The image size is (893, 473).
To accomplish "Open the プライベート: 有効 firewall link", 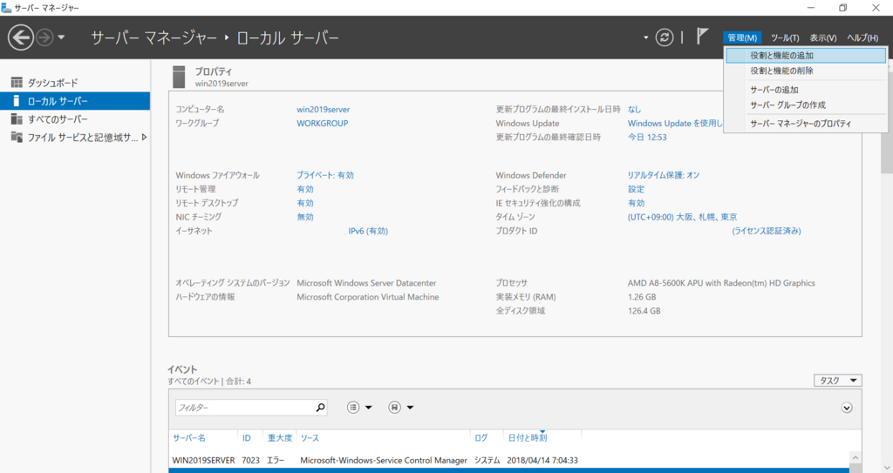I will pos(325,175).
